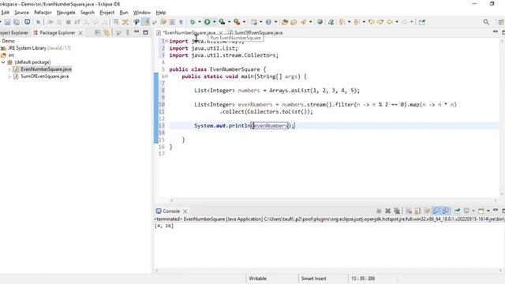Open the Open Console dropdown arrow
The image size is (505, 284).
[x=488, y=211]
